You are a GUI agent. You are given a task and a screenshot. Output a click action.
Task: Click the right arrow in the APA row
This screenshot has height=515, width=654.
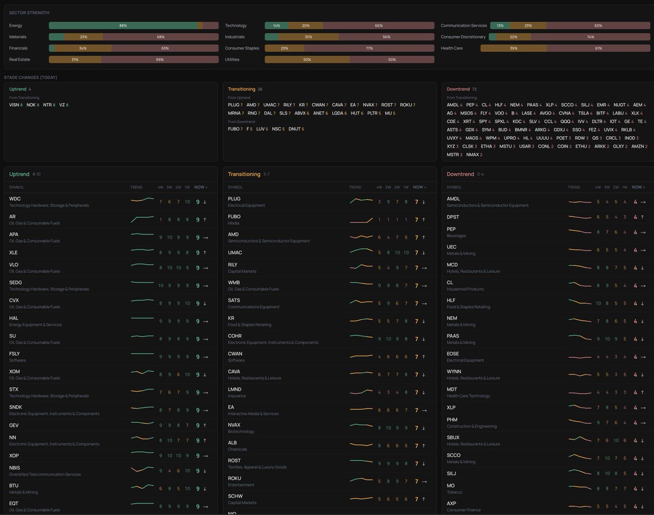pos(205,237)
